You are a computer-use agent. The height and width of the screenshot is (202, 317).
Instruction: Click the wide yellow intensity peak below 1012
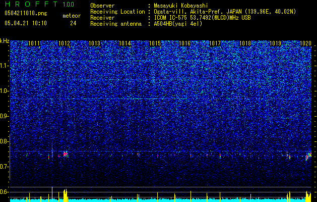coord(65,195)
